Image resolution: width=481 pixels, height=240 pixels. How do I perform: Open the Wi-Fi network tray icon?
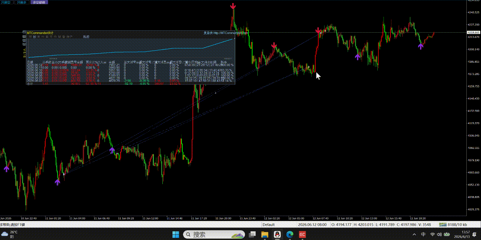coord(432,235)
